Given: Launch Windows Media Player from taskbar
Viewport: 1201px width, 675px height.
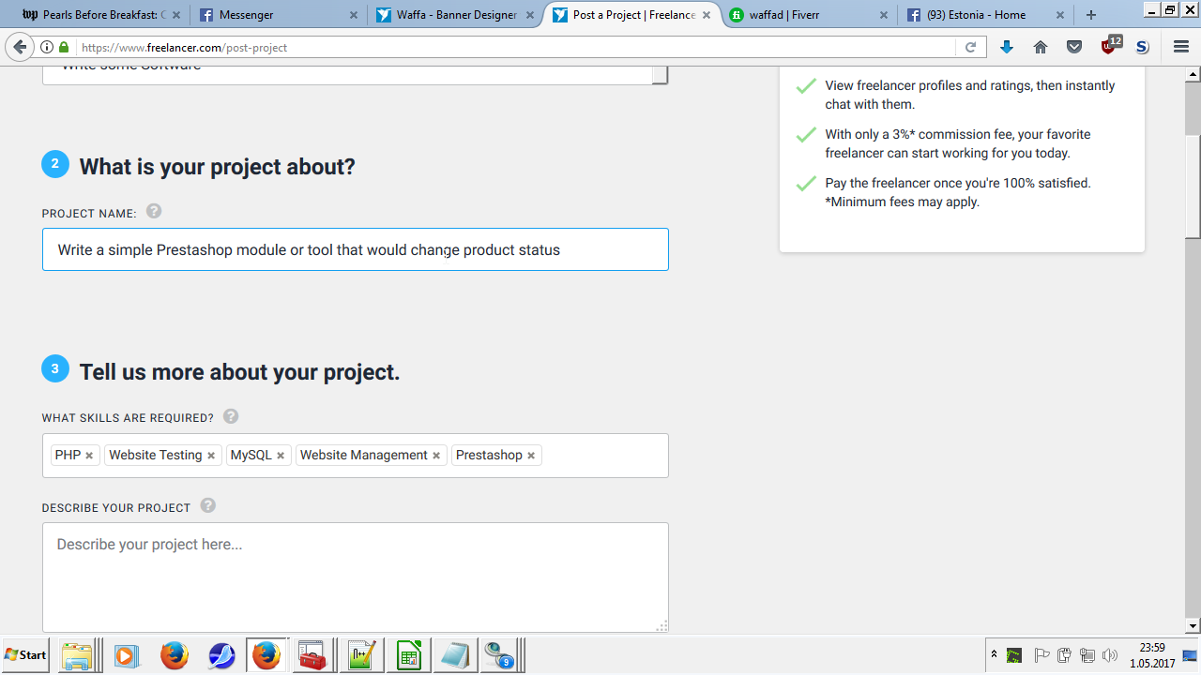Looking at the screenshot, I should click(x=127, y=655).
